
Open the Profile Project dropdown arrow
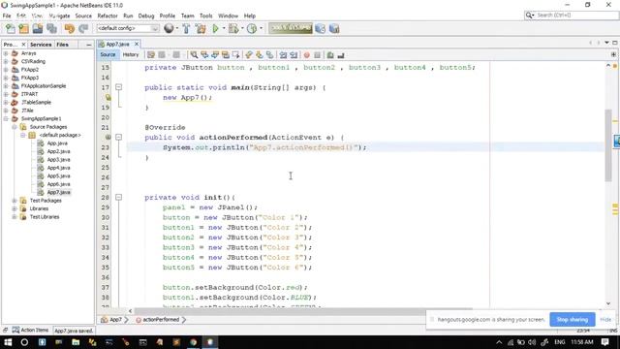[x=261, y=28]
